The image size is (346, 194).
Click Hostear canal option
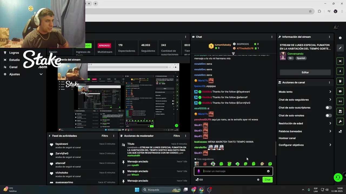[287, 138]
